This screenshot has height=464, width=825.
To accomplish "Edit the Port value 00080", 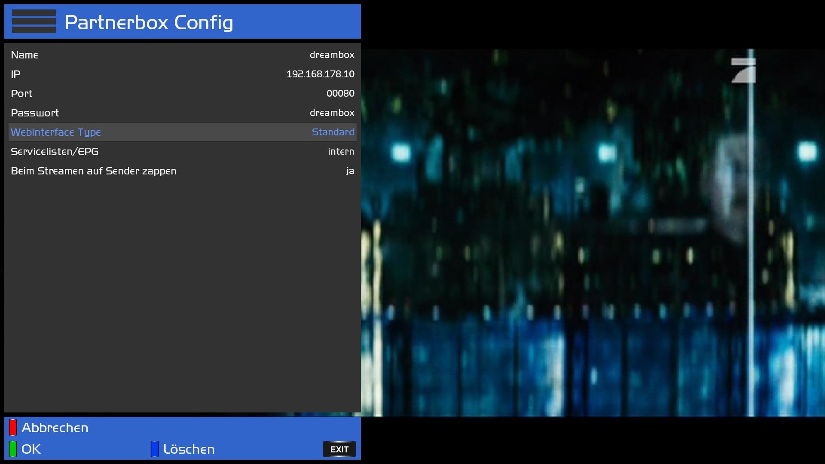I will [x=340, y=94].
